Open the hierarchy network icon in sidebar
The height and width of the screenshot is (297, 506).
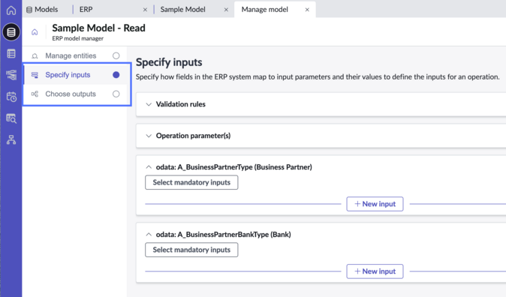tap(11, 139)
